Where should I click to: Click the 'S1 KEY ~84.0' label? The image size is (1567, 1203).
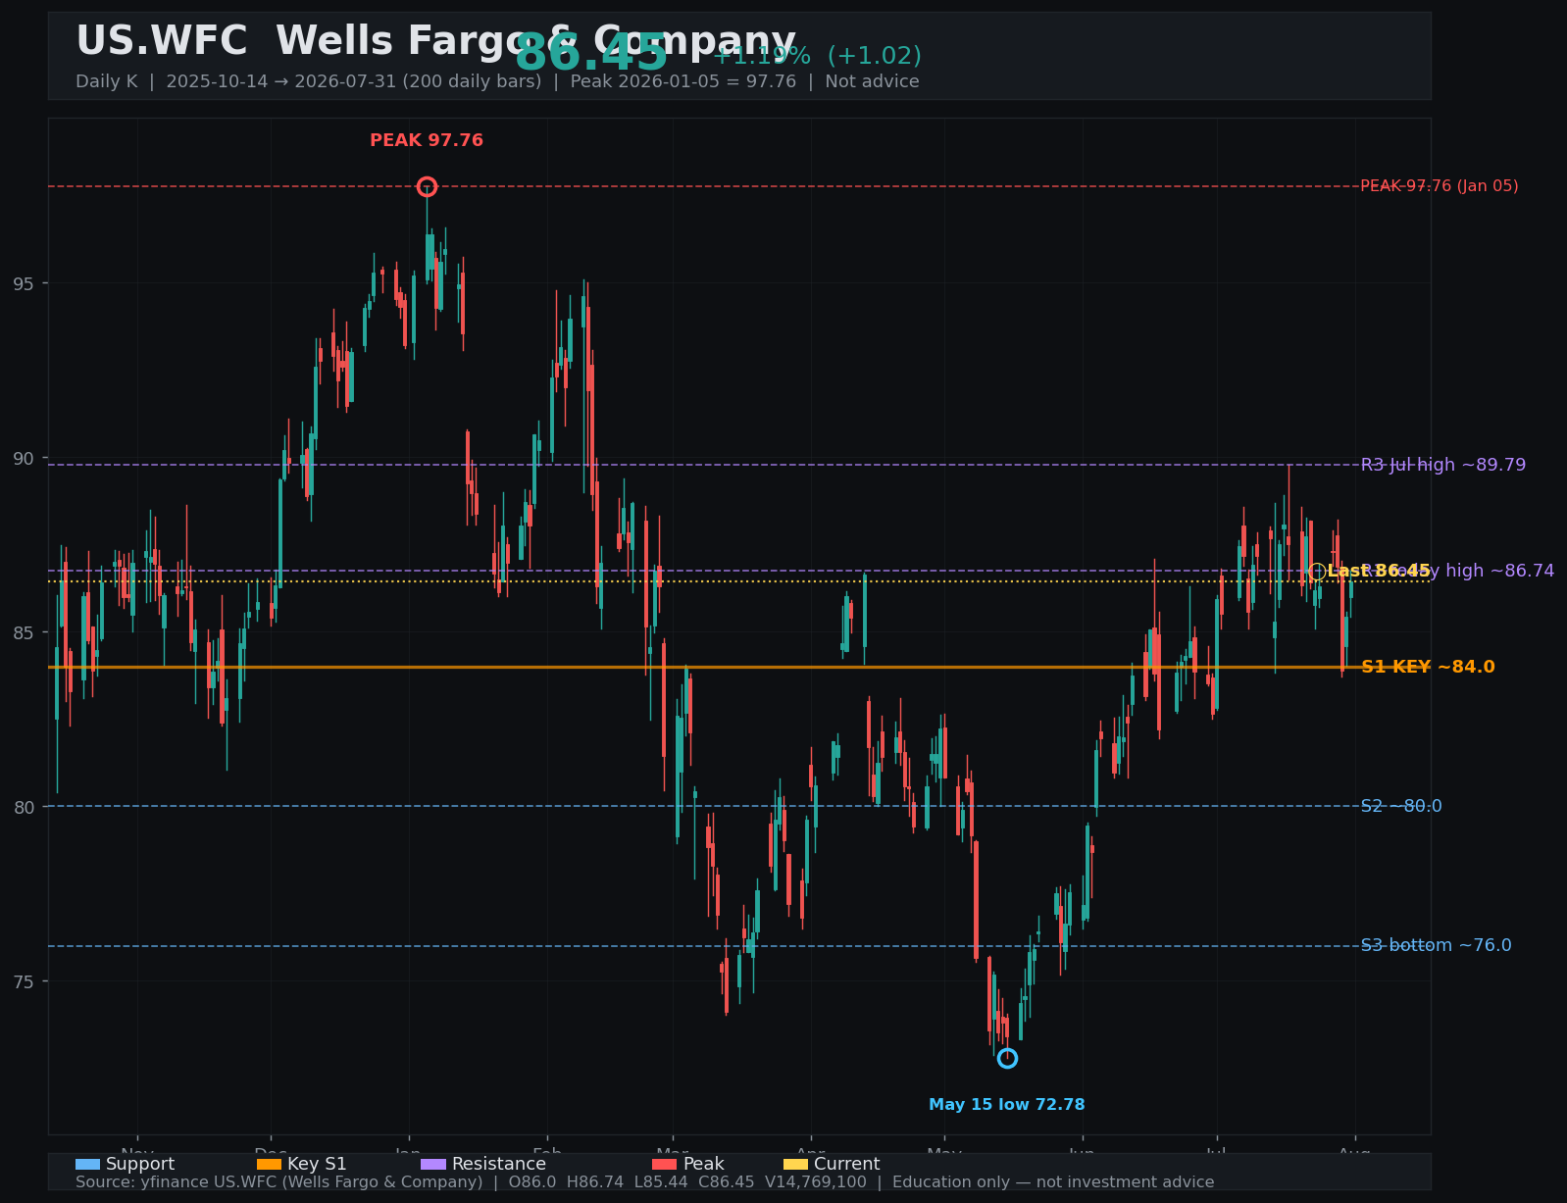click(x=1428, y=667)
